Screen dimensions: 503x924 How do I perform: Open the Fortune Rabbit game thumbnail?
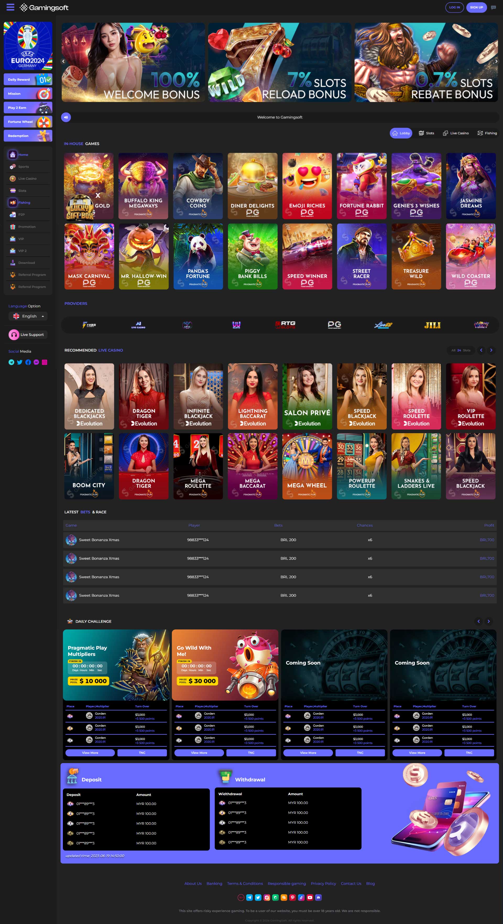(362, 186)
